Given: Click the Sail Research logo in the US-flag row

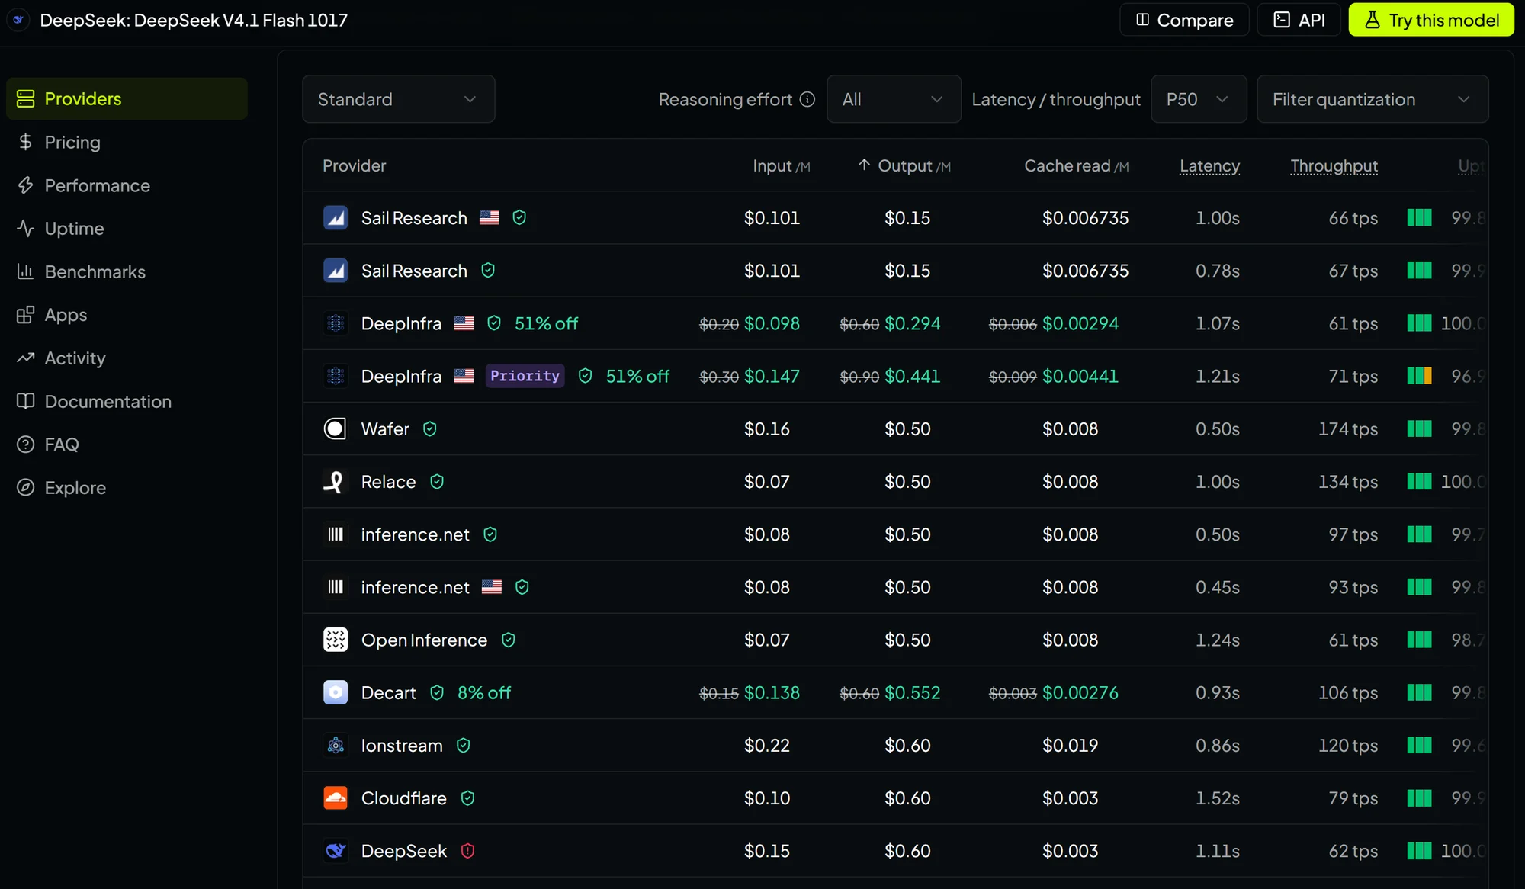Looking at the screenshot, I should tap(335, 218).
